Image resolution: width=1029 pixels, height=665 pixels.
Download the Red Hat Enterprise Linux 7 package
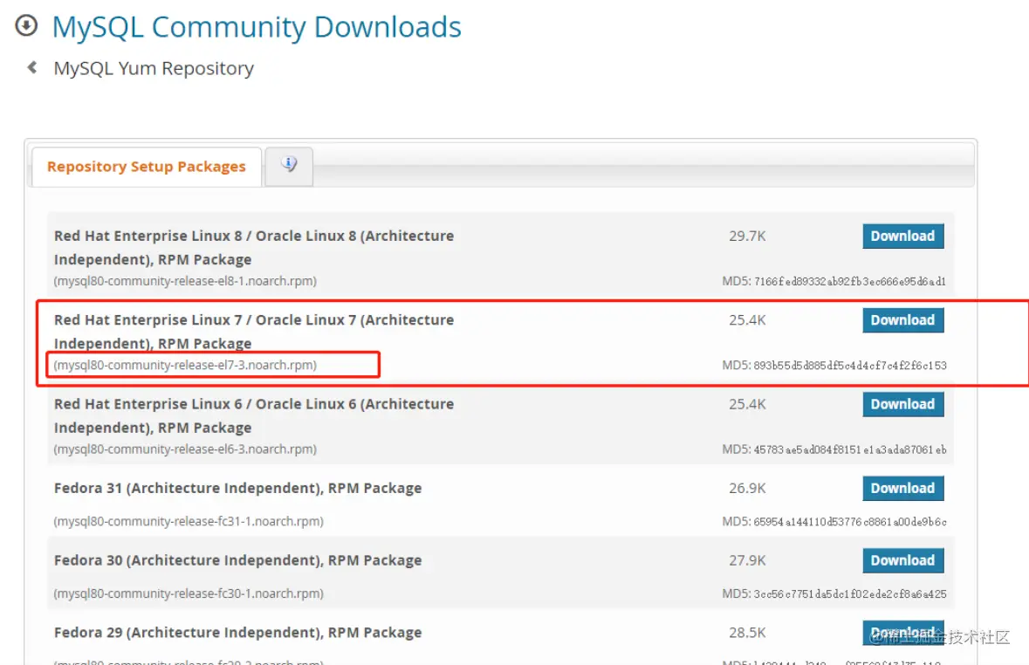[903, 320]
